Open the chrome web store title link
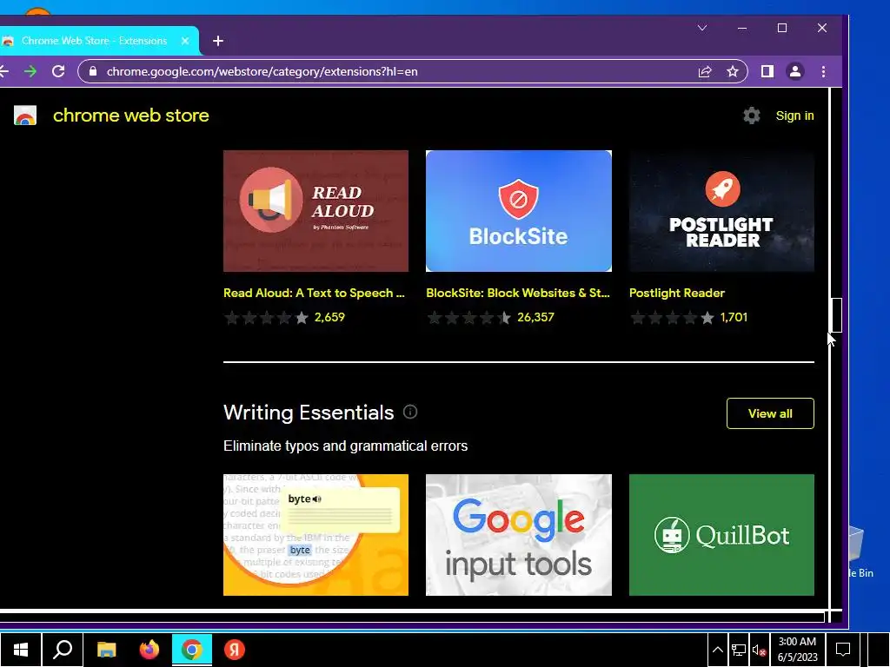 click(x=131, y=116)
